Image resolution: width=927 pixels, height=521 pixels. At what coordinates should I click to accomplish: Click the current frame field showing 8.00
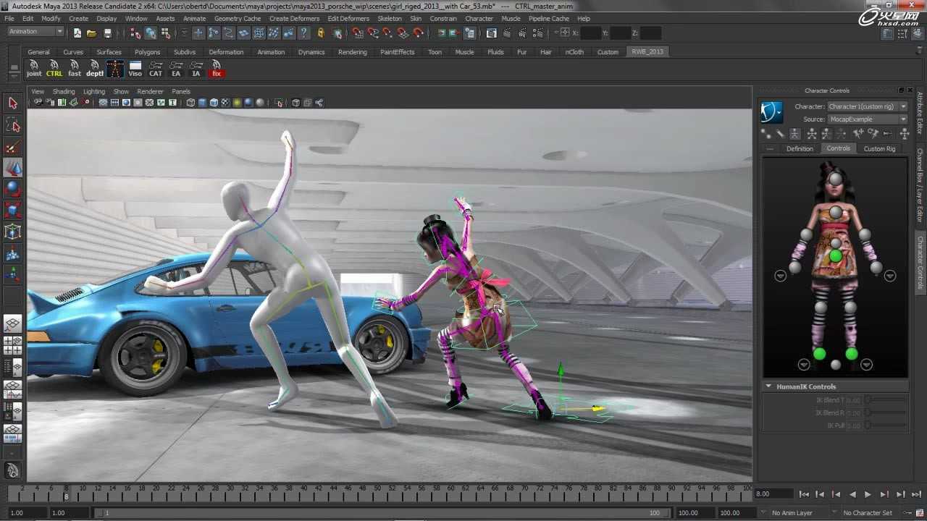[x=773, y=494]
